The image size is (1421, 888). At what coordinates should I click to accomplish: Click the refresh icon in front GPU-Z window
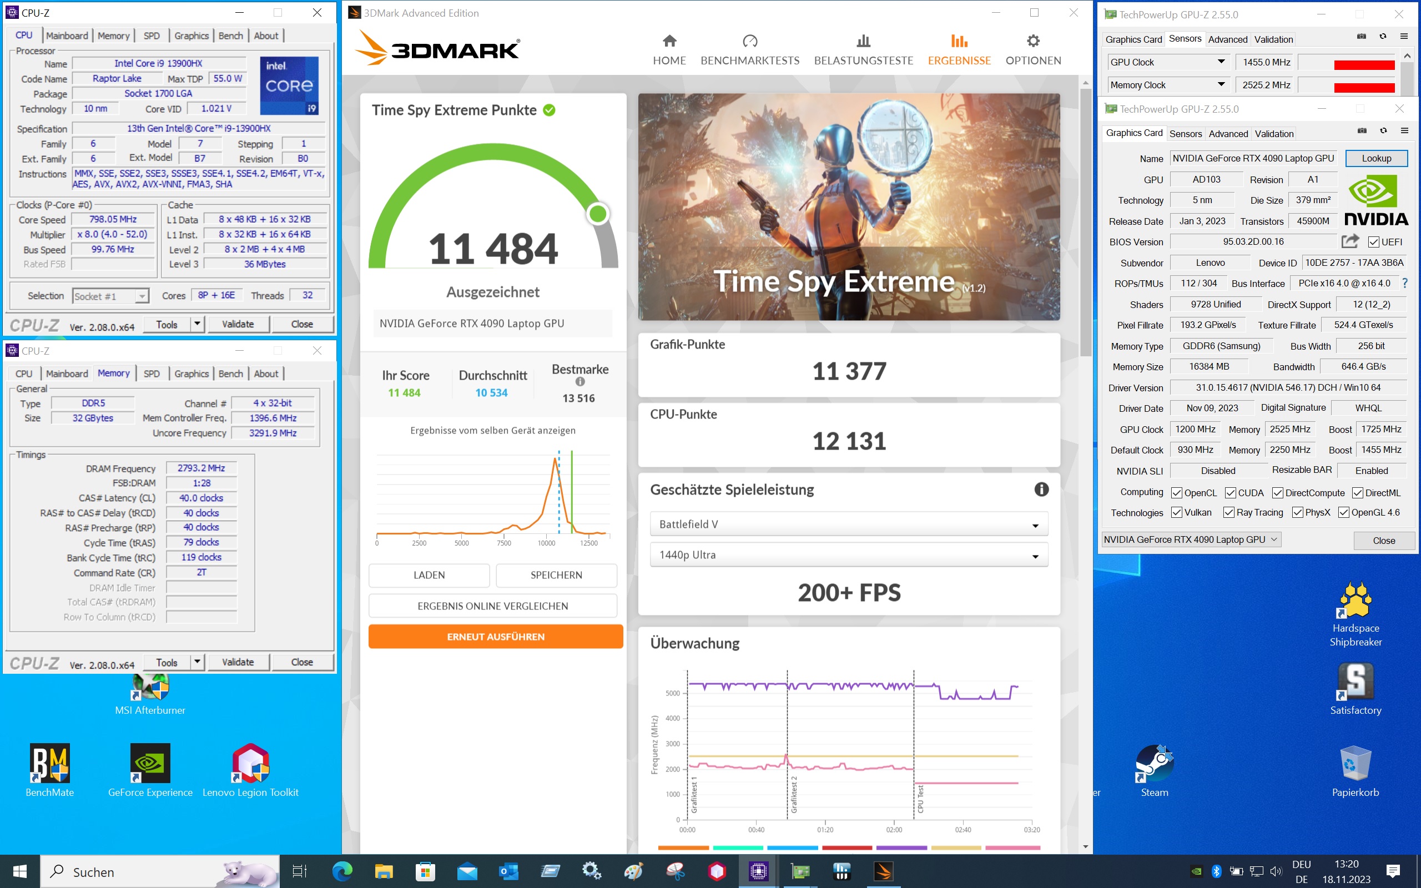(1383, 130)
